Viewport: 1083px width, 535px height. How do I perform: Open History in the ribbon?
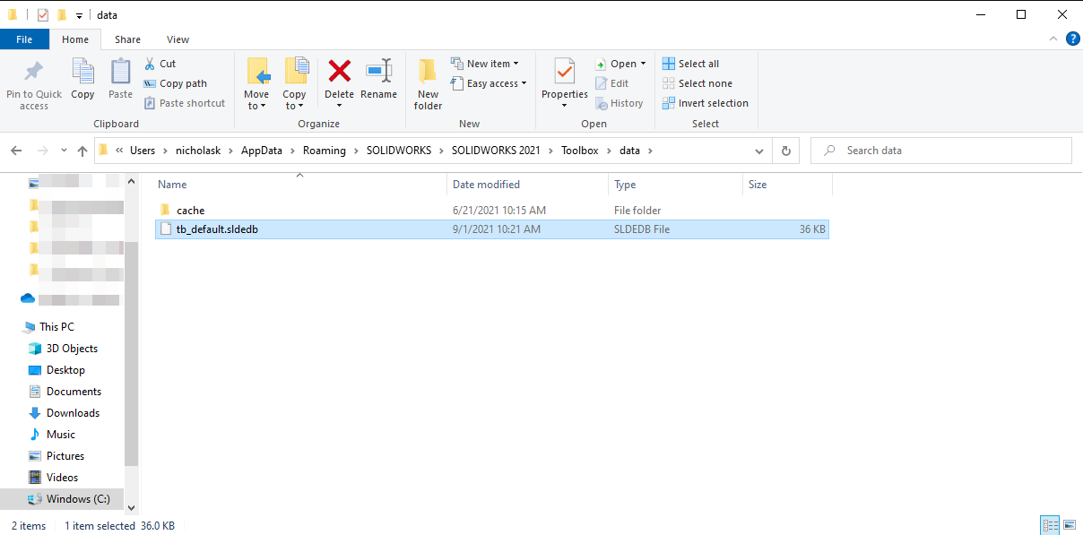click(x=619, y=103)
